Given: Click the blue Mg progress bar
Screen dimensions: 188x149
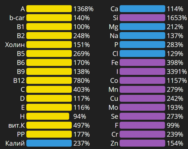Looking at the screenshot, I should pos(142,27).
